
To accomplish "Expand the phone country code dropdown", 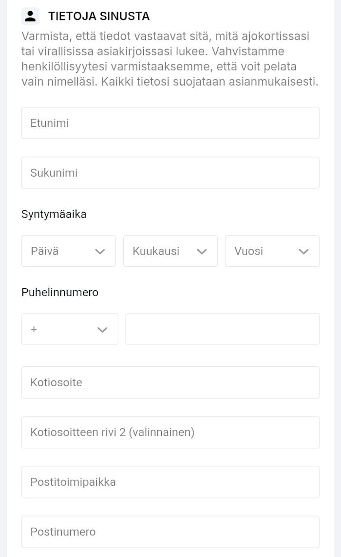I will coord(70,329).
